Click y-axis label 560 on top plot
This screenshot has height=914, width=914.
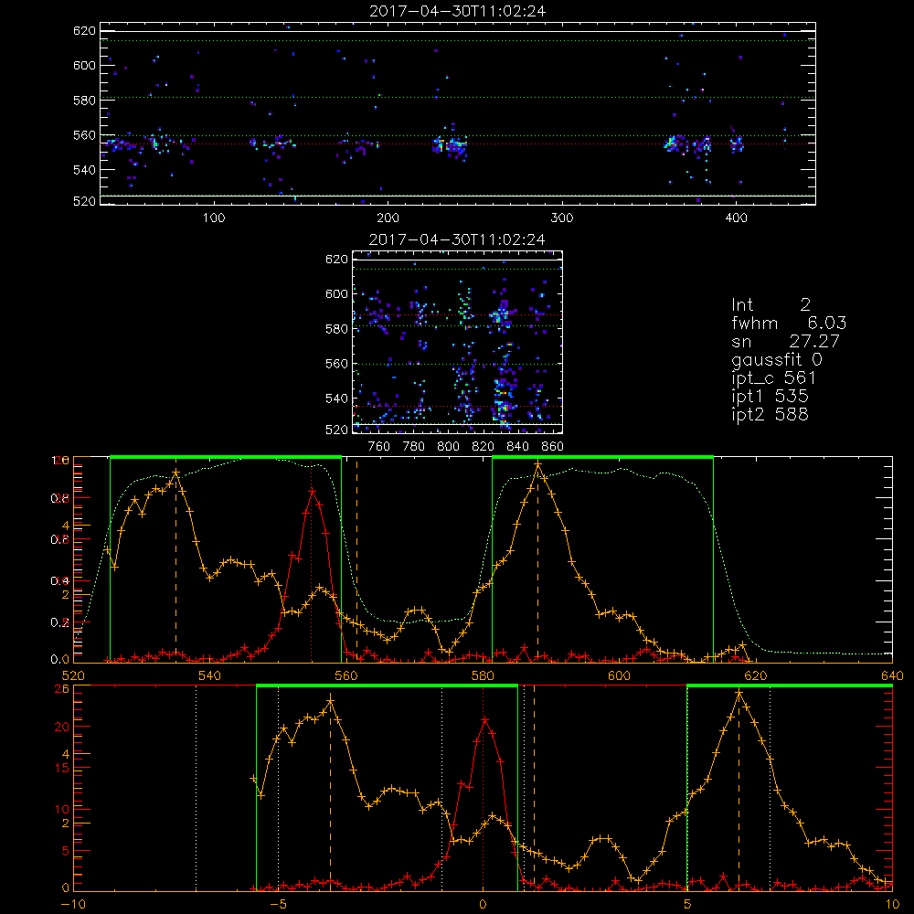click(84, 134)
